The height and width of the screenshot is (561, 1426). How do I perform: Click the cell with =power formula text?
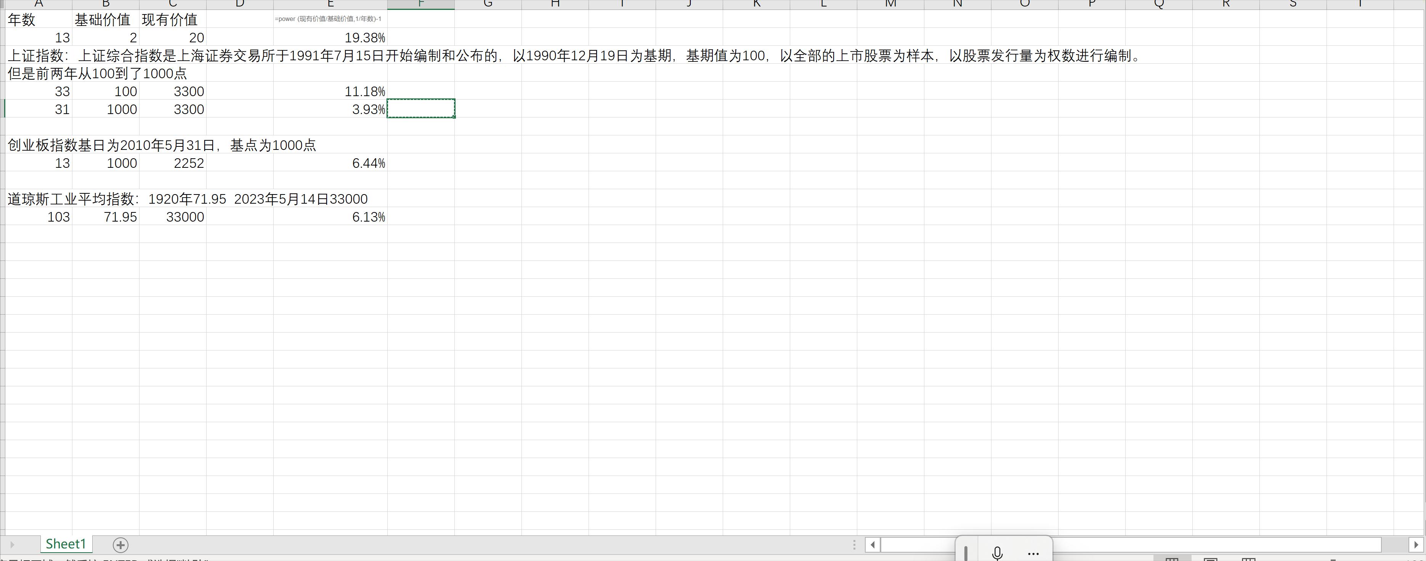click(330, 19)
